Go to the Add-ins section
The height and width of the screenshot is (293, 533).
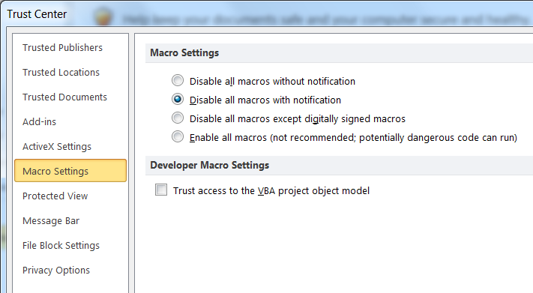coord(40,122)
